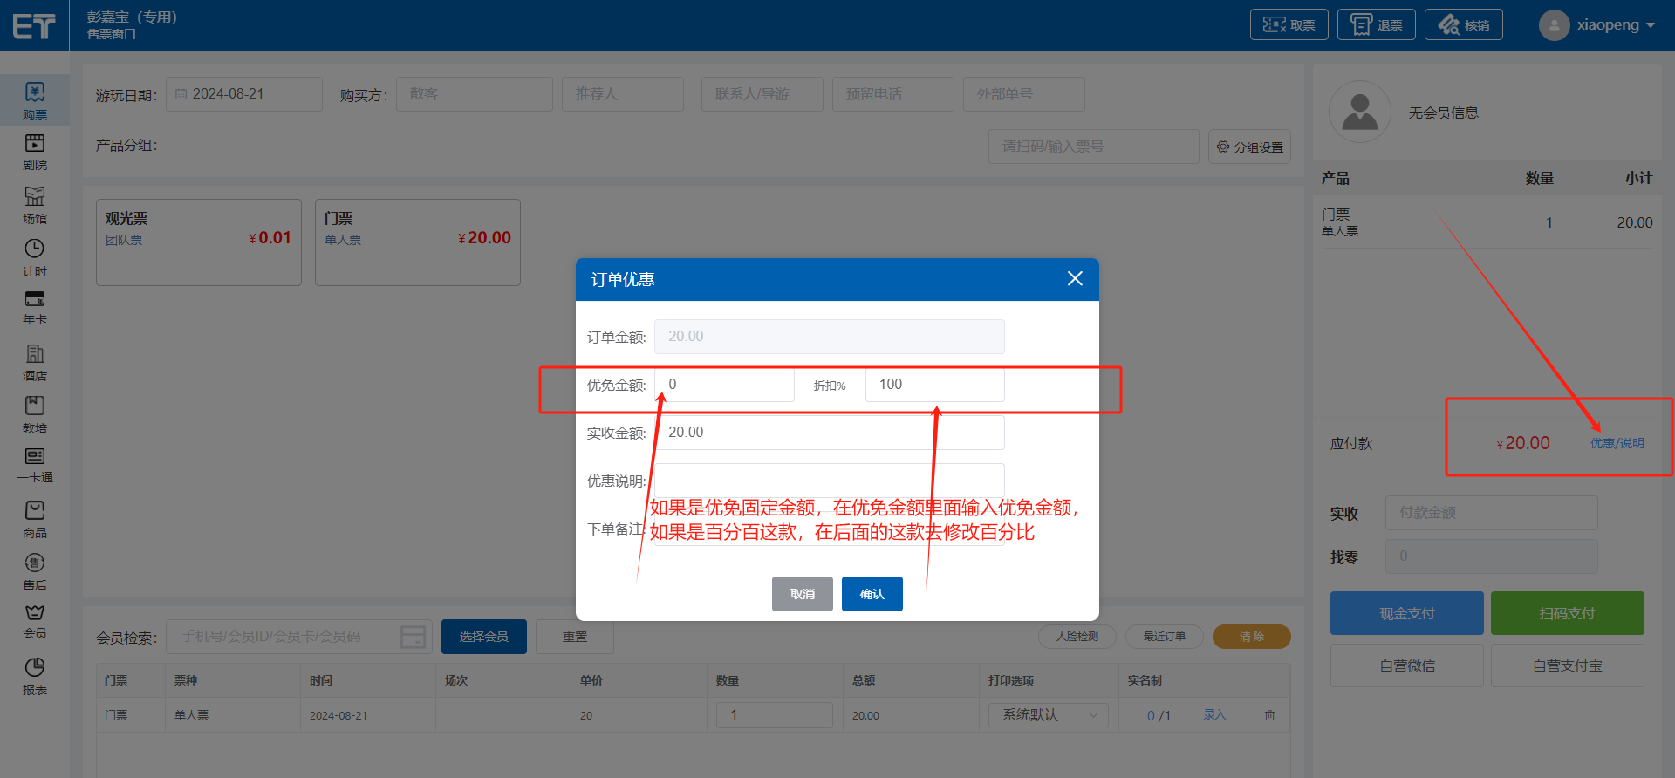Click the card reader icon in member search
The width and height of the screenshot is (1675, 778).
pos(413,637)
